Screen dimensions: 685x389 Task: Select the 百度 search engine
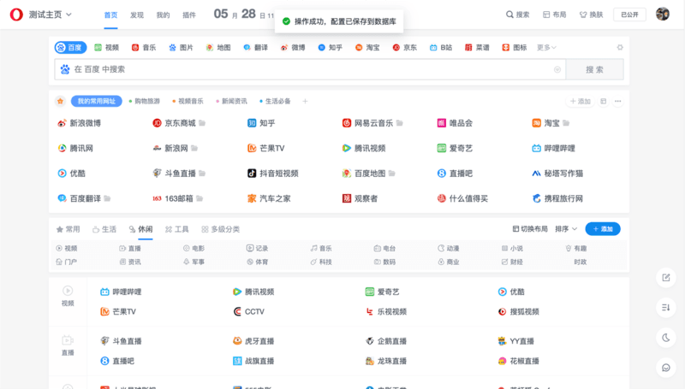point(70,48)
